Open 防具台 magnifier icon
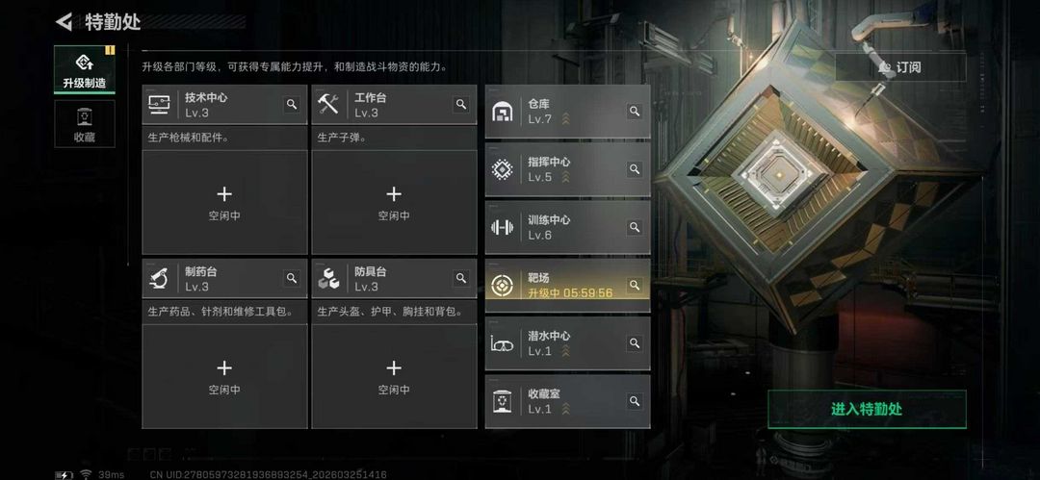This screenshot has height=480, width=1040. coord(461,278)
